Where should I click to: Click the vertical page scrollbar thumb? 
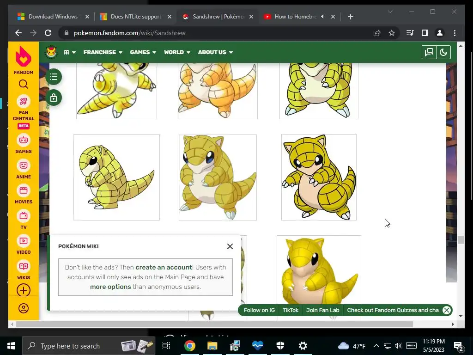coord(461,240)
